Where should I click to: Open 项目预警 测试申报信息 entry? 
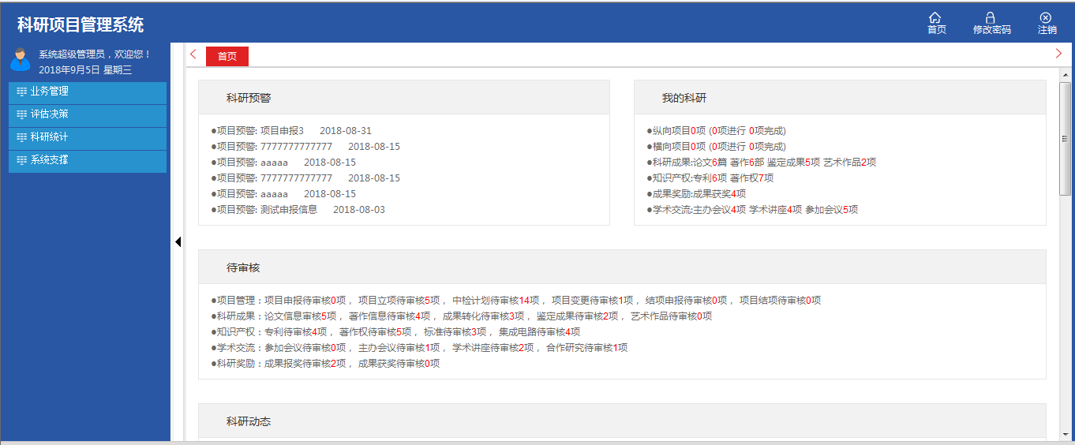coord(298,210)
